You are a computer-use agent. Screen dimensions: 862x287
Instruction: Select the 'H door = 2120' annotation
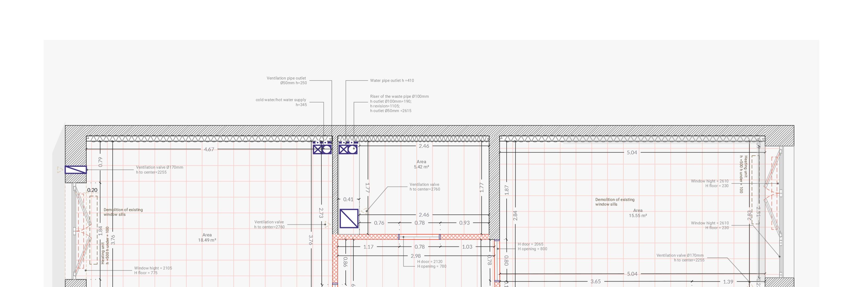pos(430,262)
